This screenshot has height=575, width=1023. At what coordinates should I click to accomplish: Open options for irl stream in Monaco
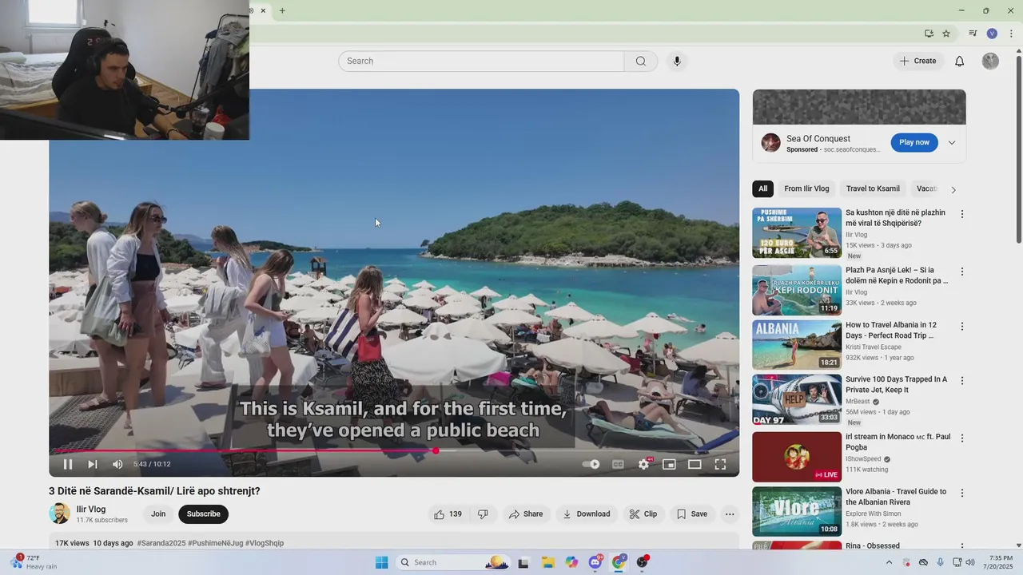click(x=962, y=438)
